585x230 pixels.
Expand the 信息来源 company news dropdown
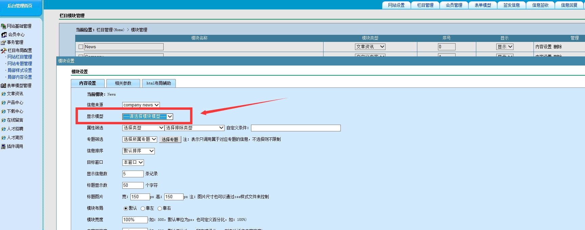tap(141, 105)
